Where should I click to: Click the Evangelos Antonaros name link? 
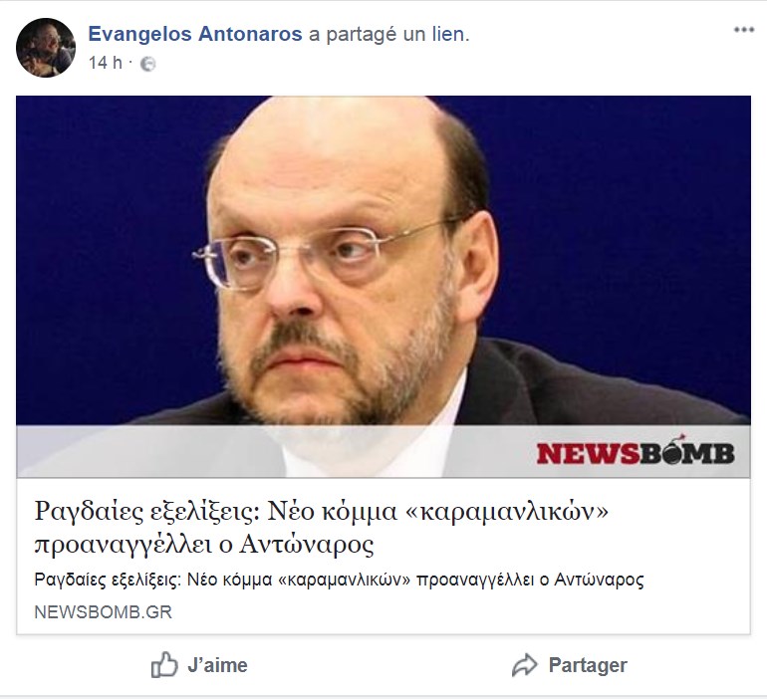[x=195, y=34]
